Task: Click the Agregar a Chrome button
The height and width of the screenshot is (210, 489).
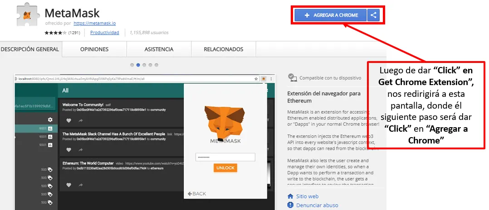Action: pos(331,15)
